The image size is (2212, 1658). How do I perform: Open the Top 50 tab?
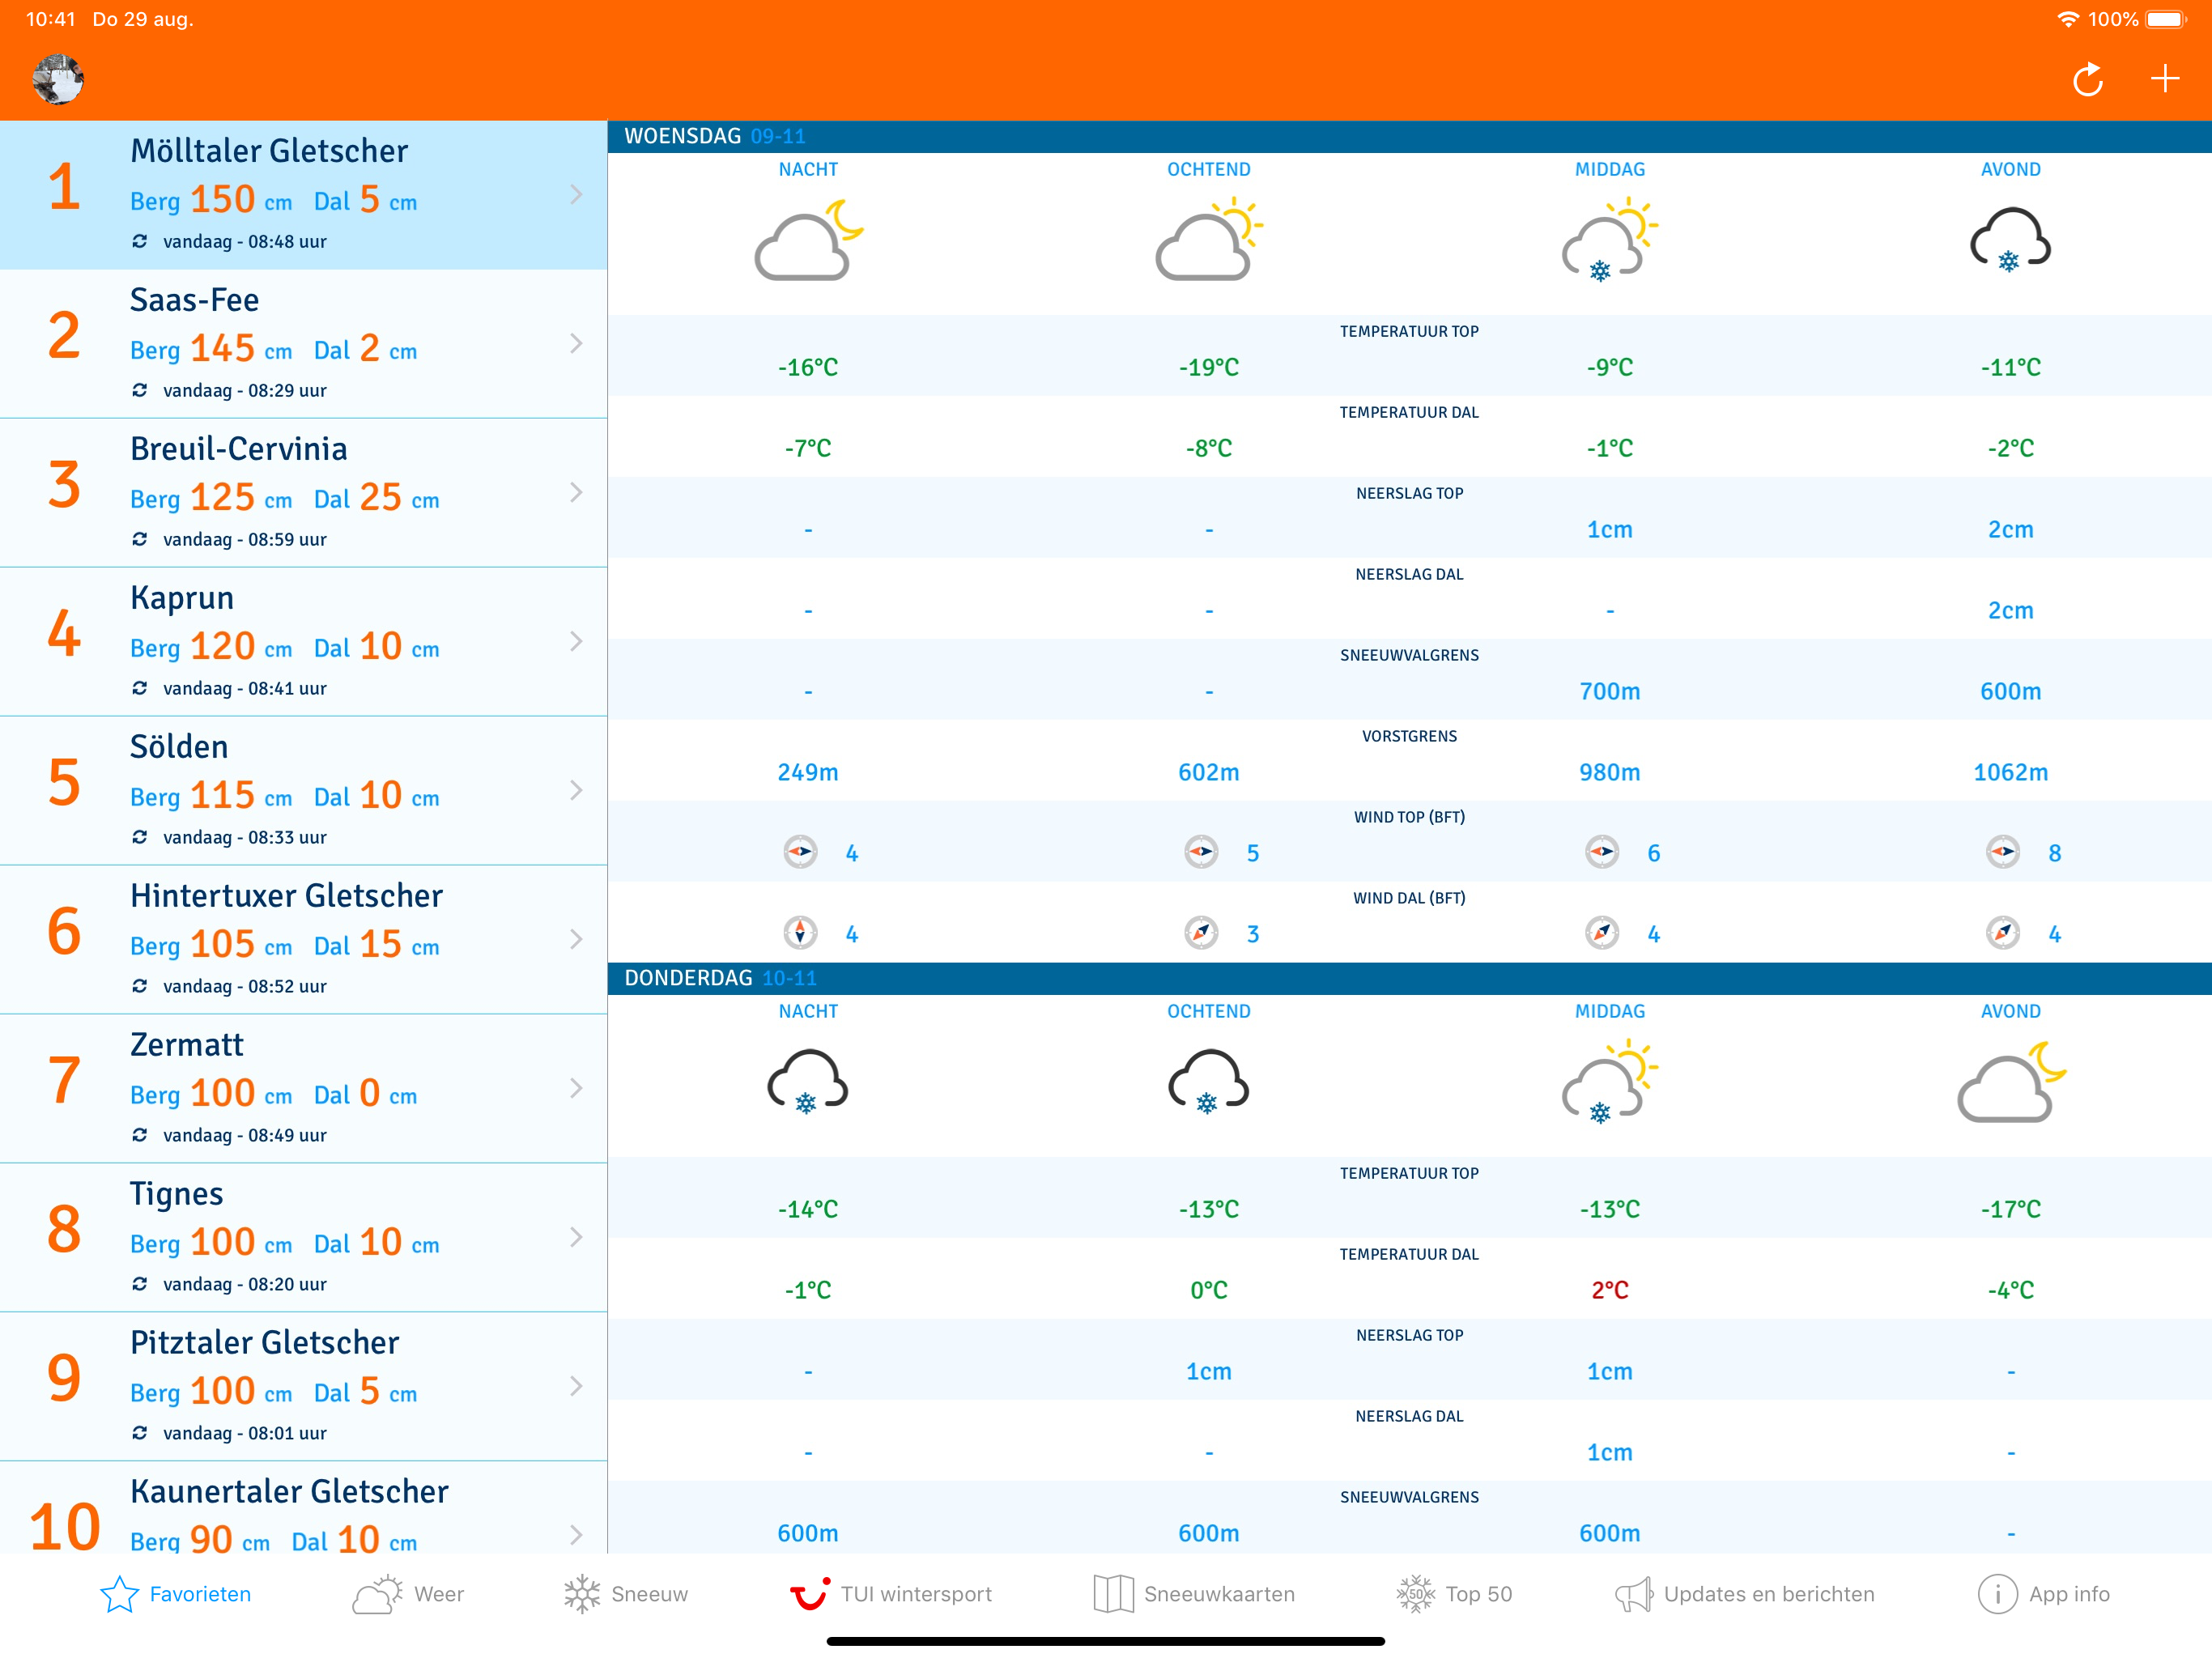pyautogui.click(x=1453, y=1593)
